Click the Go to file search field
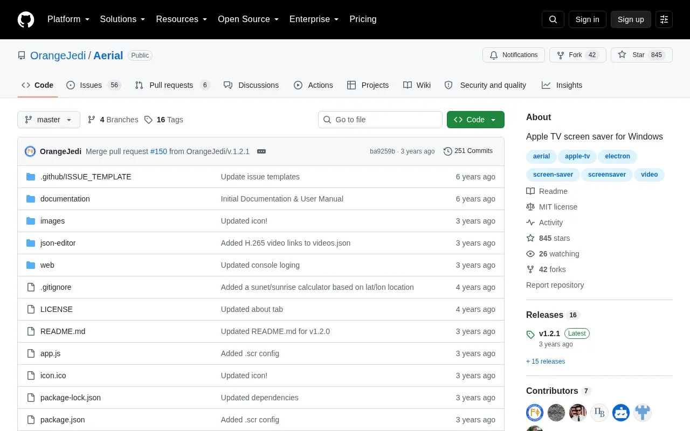 (380, 120)
